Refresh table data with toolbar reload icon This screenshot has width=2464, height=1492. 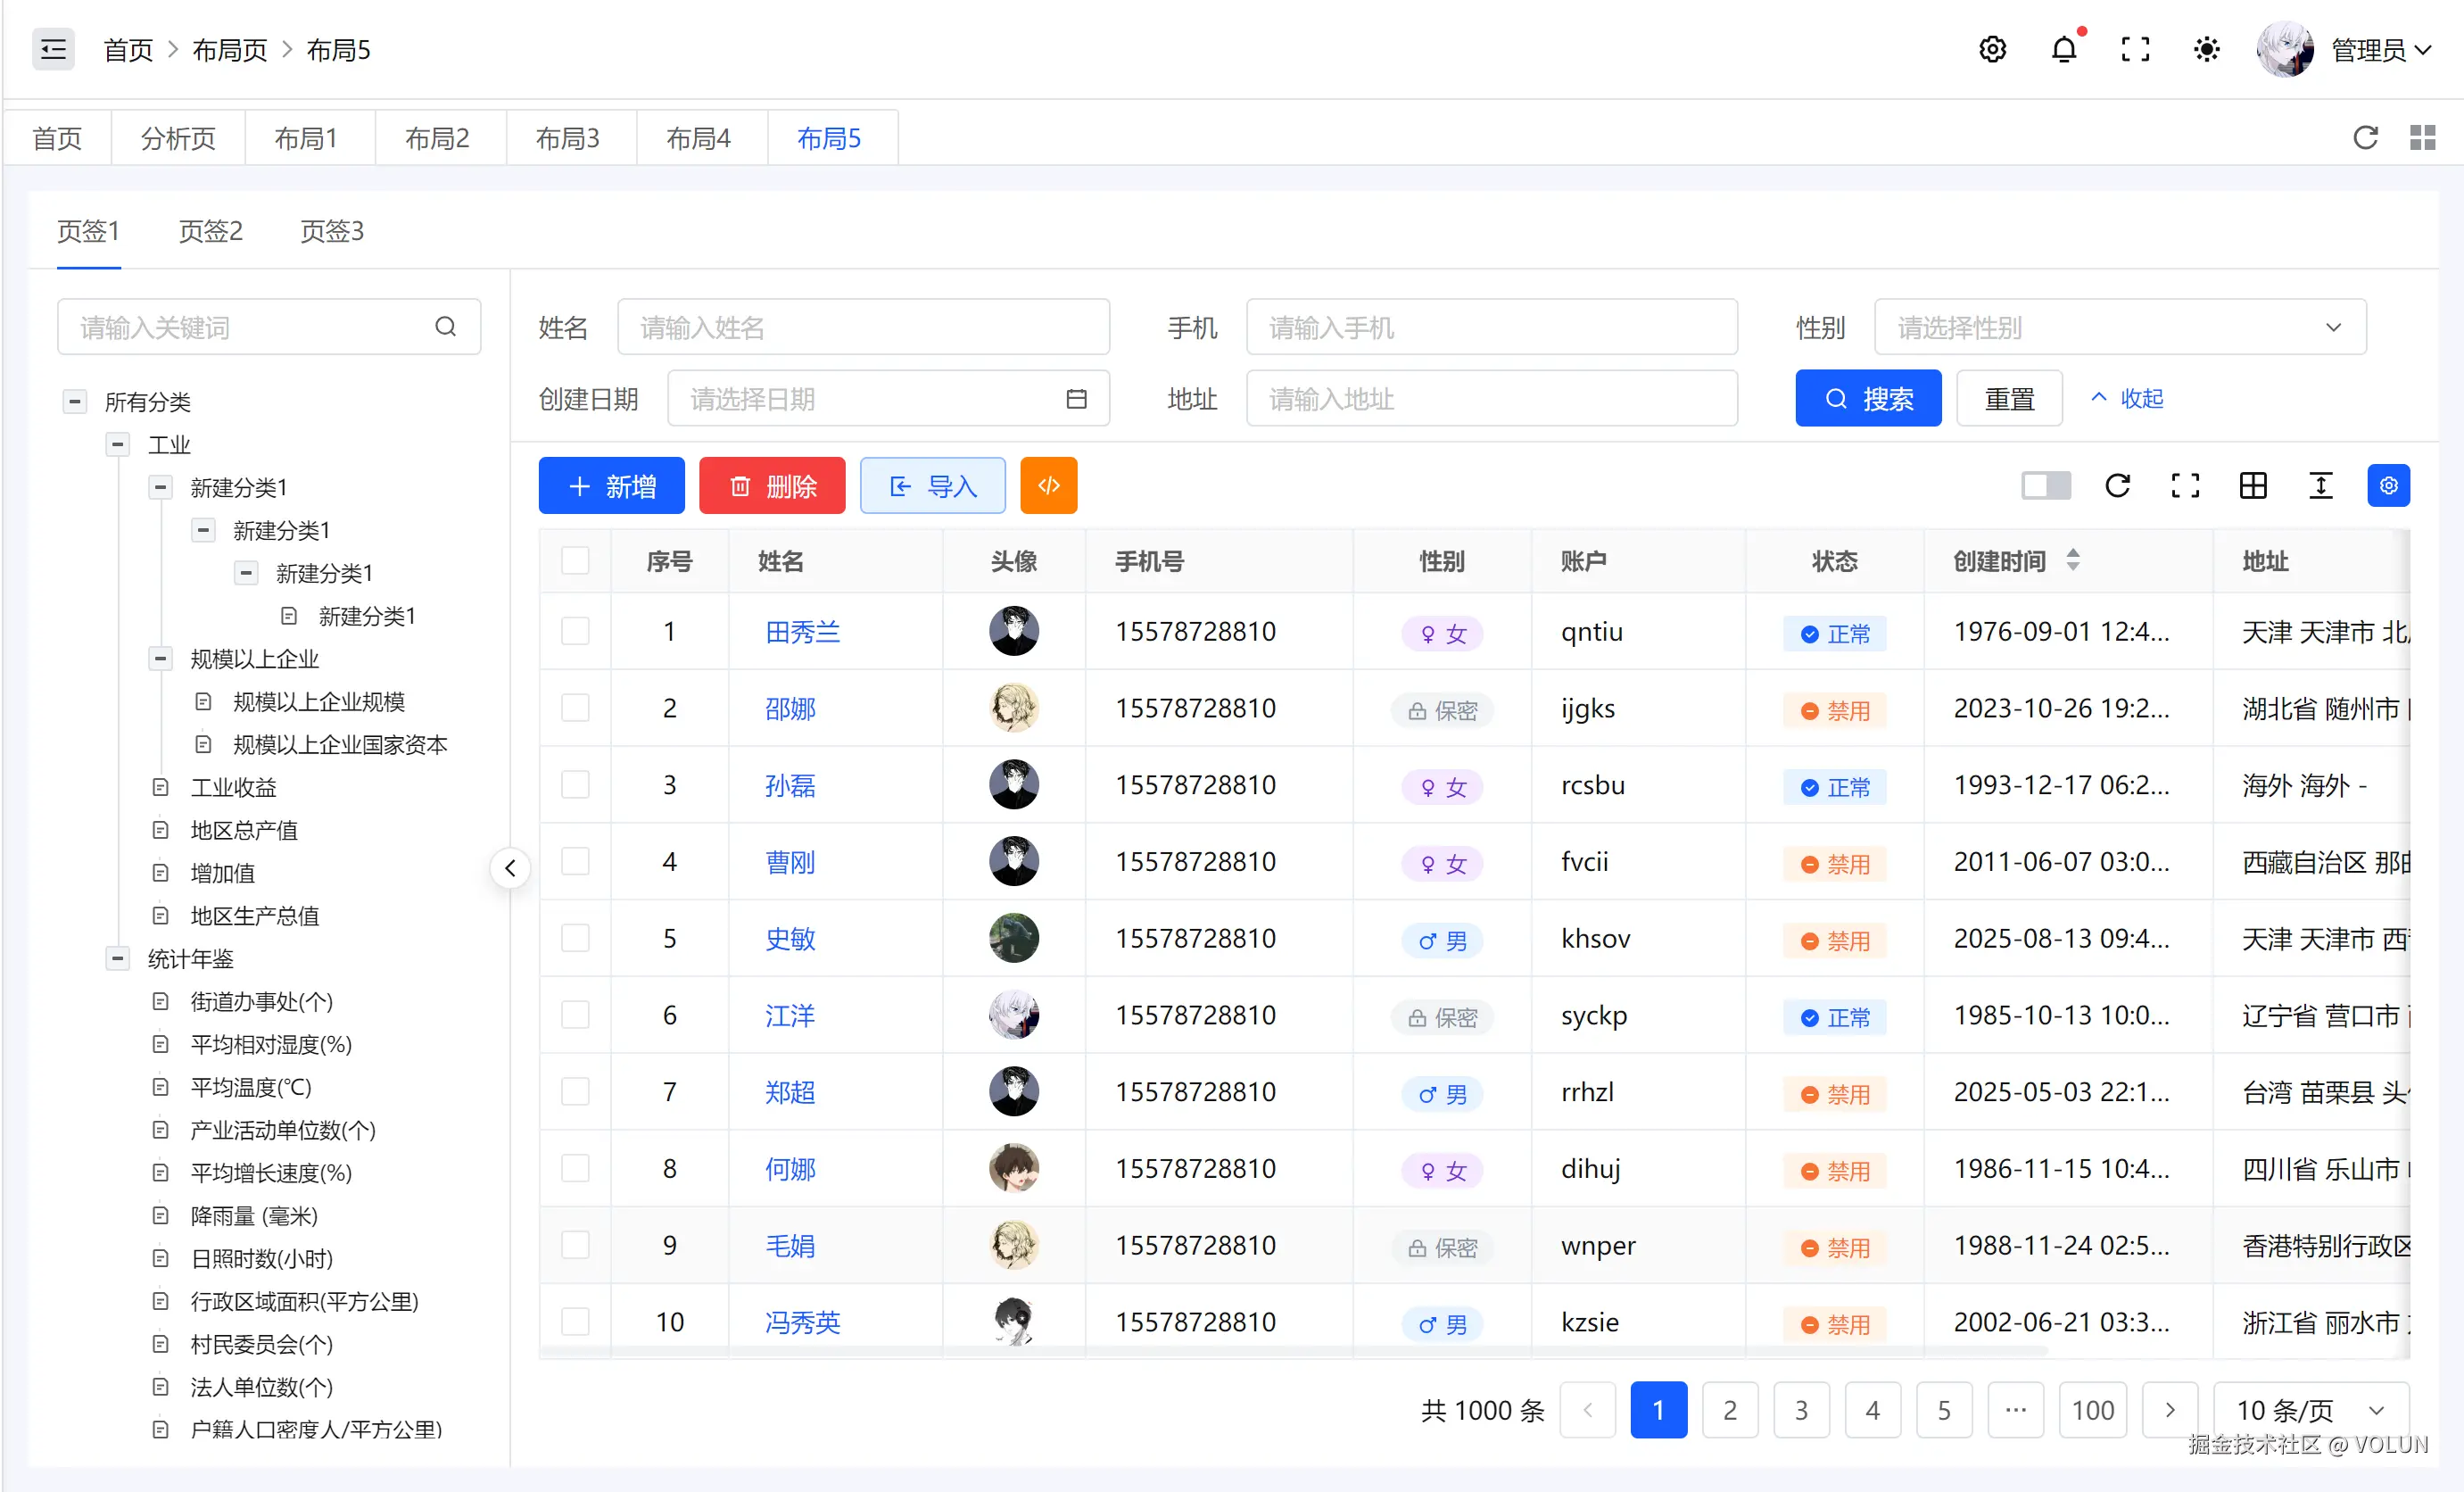(x=2117, y=486)
